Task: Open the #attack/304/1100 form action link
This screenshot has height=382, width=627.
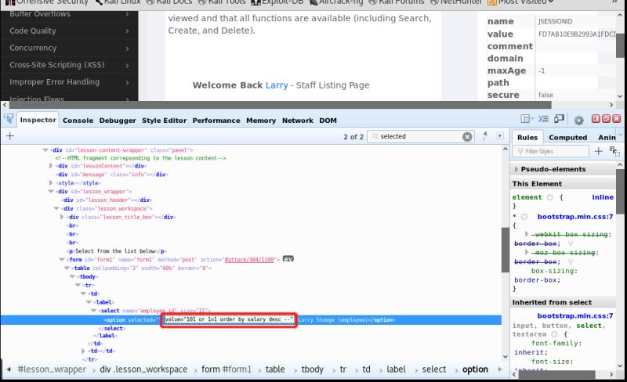Action: click(249, 259)
